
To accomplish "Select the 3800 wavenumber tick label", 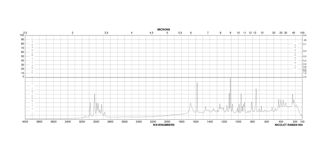I will point(40,122).
